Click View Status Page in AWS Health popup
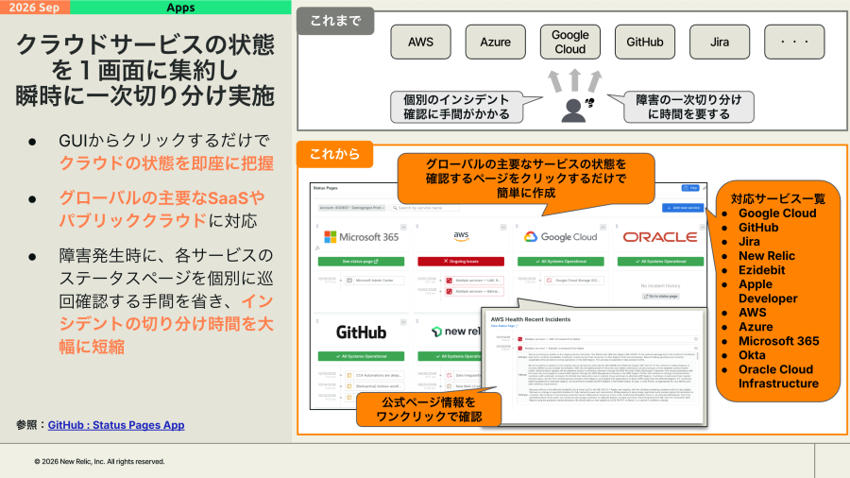Image resolution: width=850 pixels, height=478 pixels. 504,326
